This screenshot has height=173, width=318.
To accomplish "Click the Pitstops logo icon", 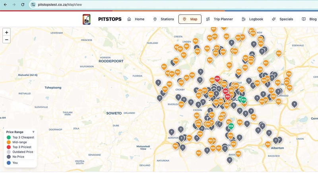I will (86, 19).
